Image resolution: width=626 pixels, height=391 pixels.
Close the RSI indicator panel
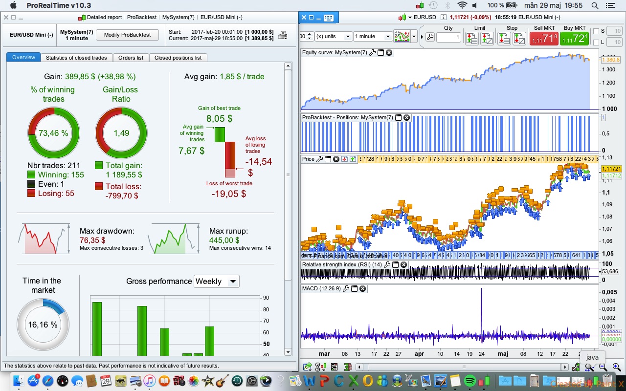pyautogui.click(x=403, y=264)
